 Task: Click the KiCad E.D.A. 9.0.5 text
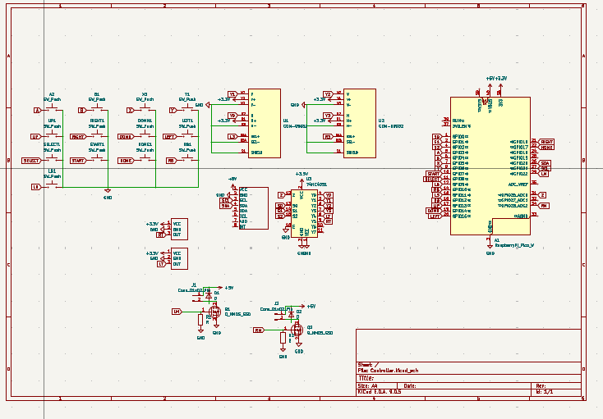380,392
